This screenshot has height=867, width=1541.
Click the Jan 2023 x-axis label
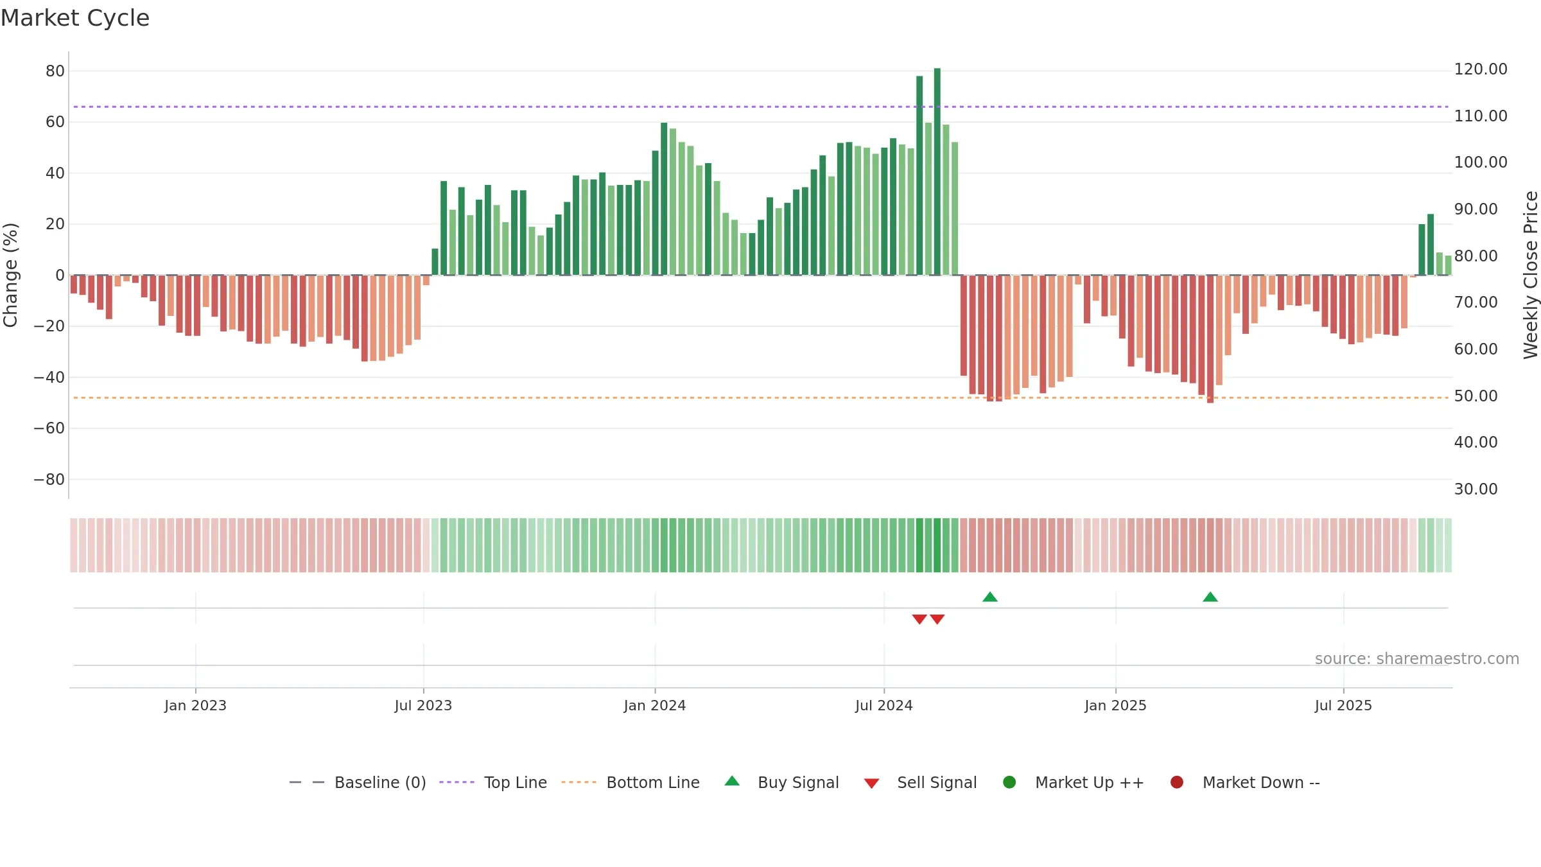pyautogui.click(x=195, y=705)
